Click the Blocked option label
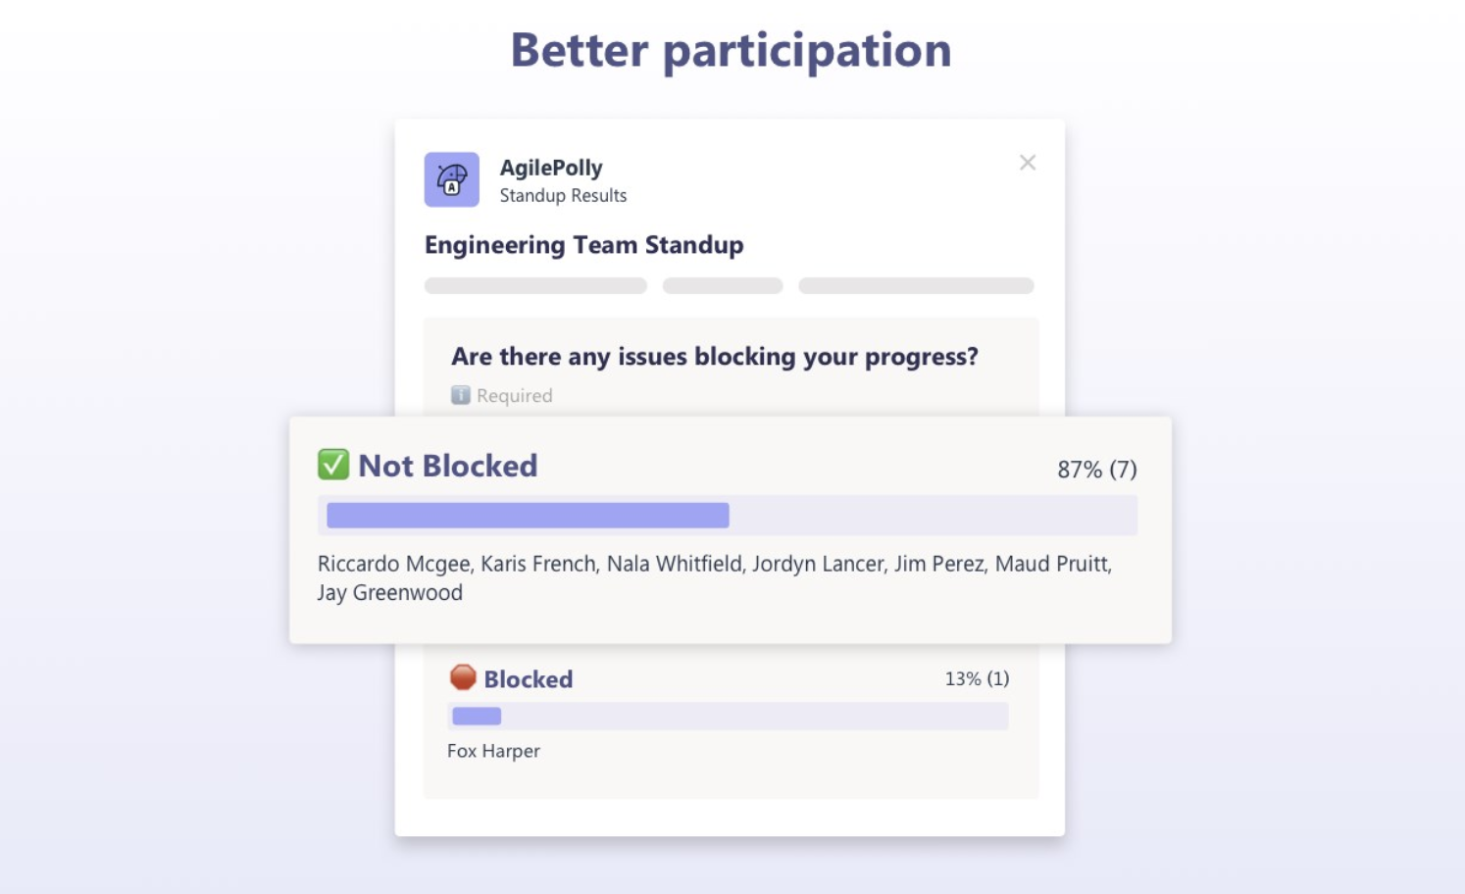This screenshot has height=894, width=1465. click(x=529, y=679)
